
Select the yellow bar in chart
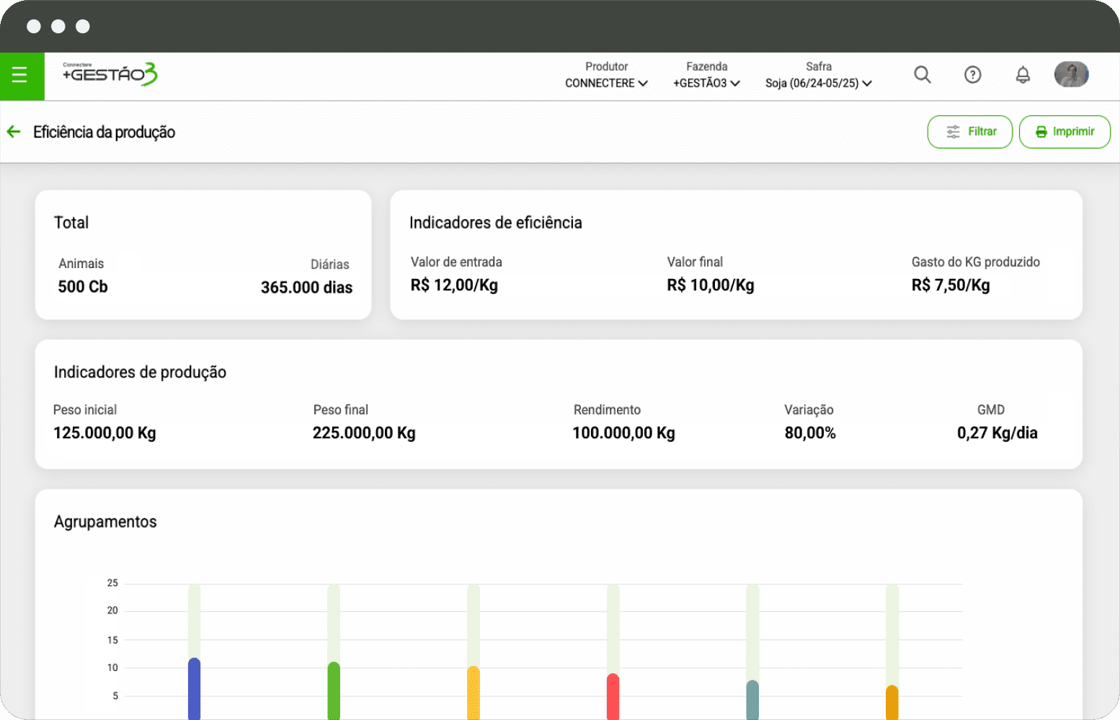pos(474,693)
